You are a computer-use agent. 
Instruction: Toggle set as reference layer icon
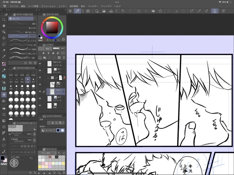click(x=49, y=53)
